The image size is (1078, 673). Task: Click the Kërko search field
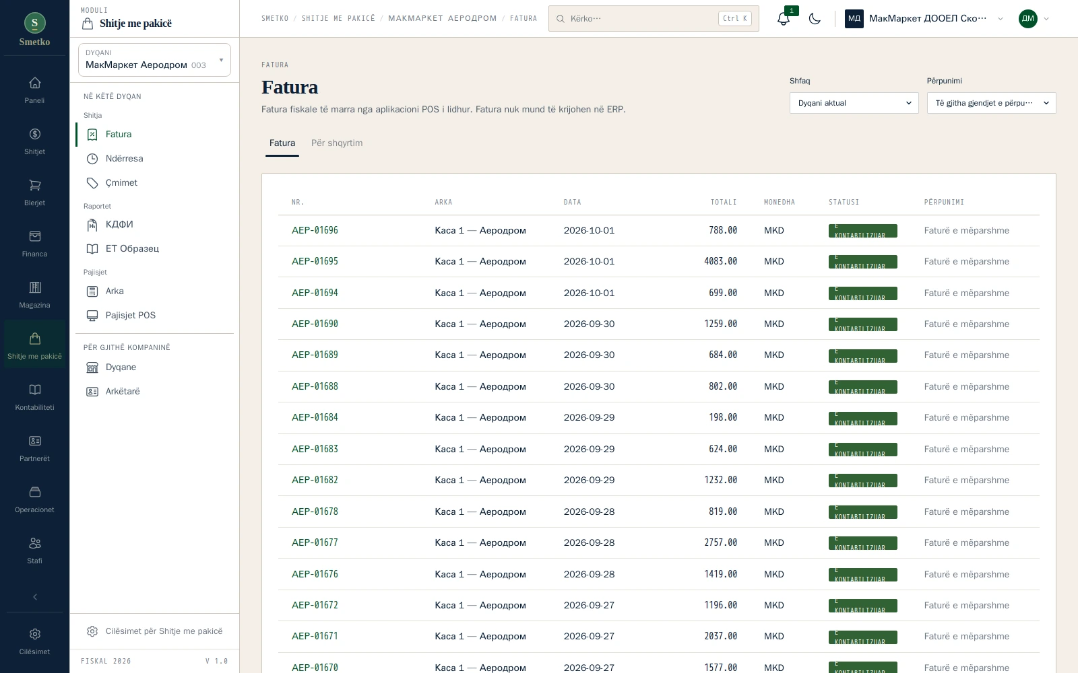(654, 19)
